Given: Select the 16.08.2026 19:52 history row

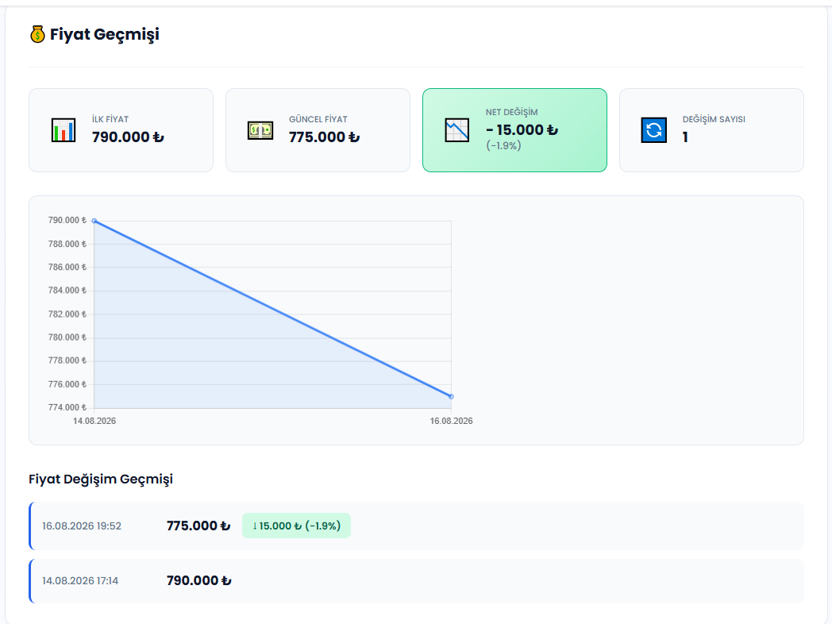Looking at the screenshot, I should coord(417,526).
